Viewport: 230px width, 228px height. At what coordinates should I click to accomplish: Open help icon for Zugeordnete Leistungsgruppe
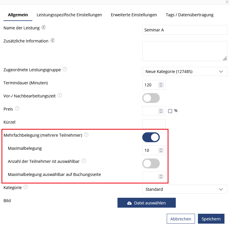pyautogui.click(x=65, y=69)
